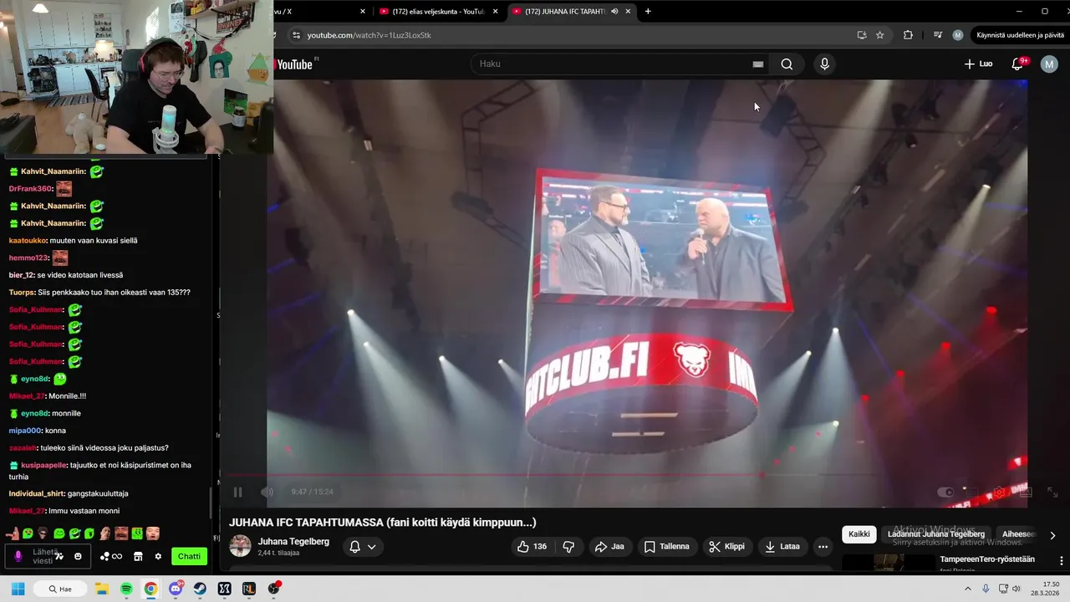1070x602 pixels.
Task: Dislike the video
Action: tap(568, 547)
